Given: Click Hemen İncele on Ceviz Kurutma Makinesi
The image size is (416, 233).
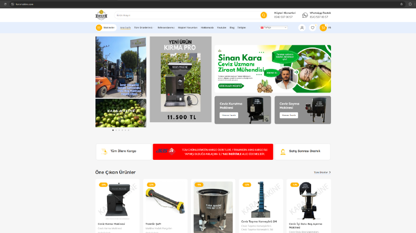Looking at the screenshot, I should click(x=229, y=115).
